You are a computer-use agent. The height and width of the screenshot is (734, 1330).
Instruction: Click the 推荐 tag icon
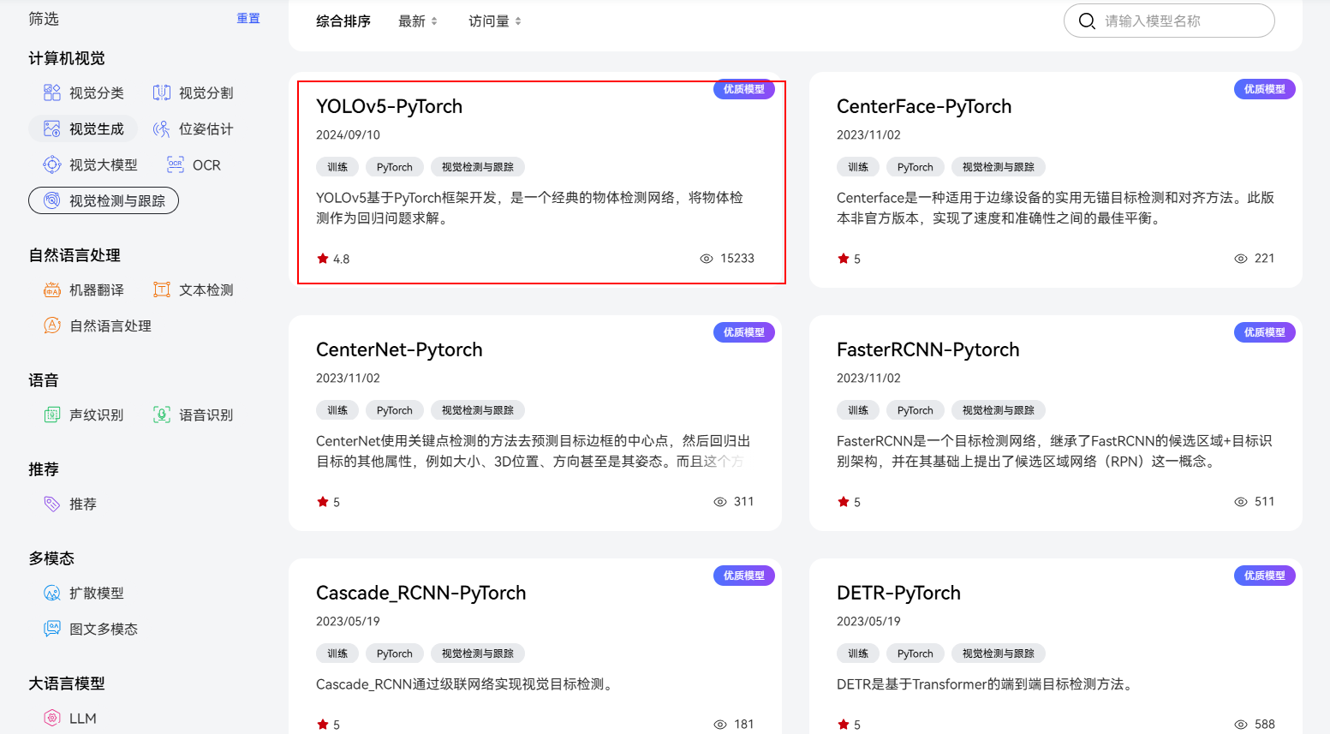[52, 504]
